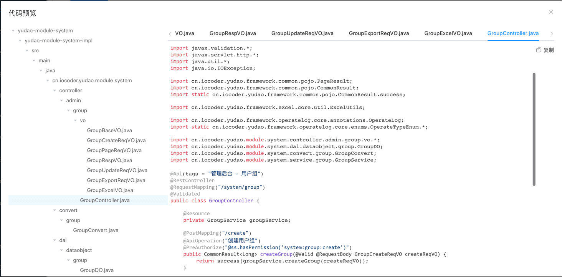This screenshot has height=277, width=562.
Task: Switch to the GroupExportReqVO.java tab
Action: coord(379,33)
